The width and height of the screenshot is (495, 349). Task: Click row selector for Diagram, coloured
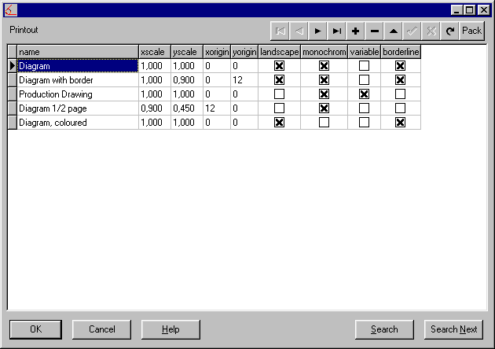pyautogui.click(x=12, y=123)
